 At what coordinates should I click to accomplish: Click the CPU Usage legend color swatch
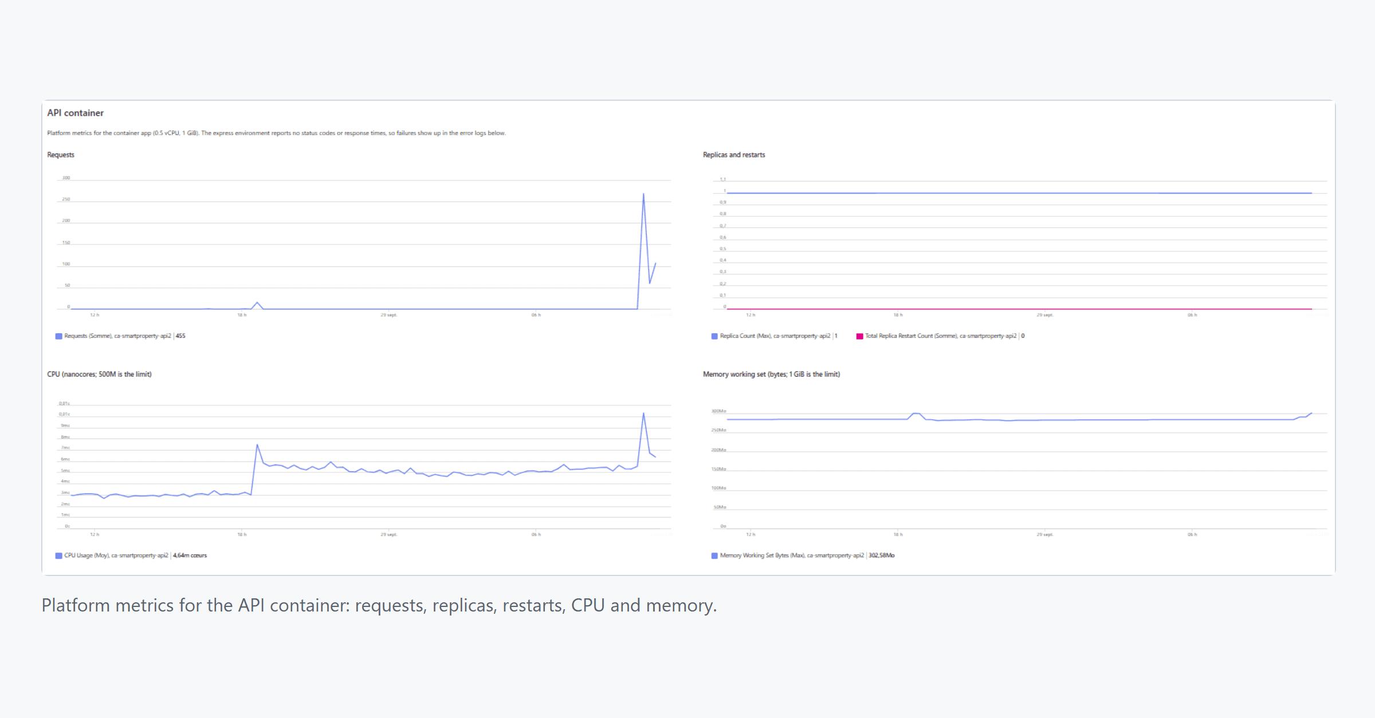click(x=58, y=555)
